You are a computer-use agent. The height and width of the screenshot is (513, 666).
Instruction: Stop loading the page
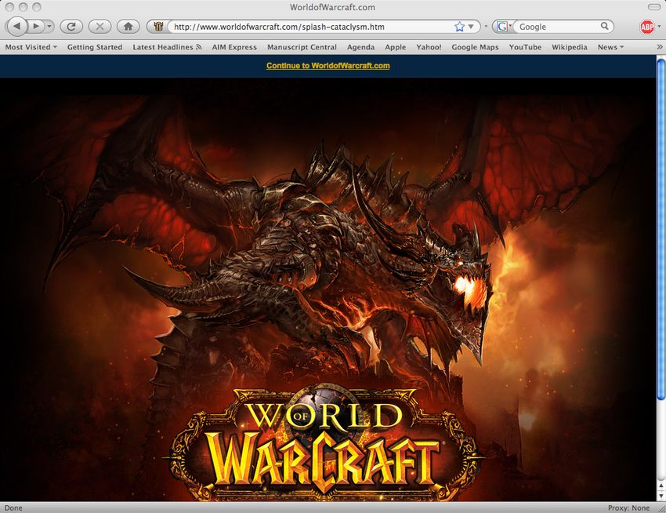point(100,27)
